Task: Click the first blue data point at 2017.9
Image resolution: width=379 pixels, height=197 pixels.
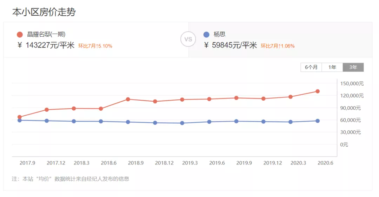Action: 20,120
